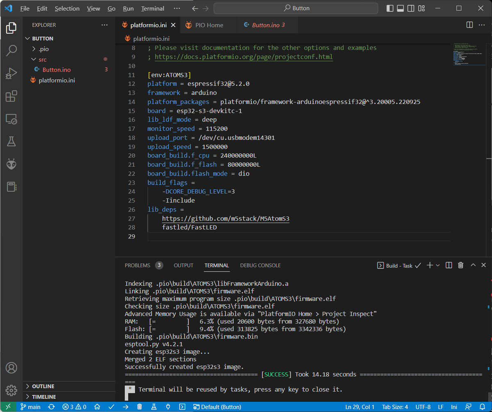
Task: Click Ln 29, Col 1 indicator
Action: [360, 407]
